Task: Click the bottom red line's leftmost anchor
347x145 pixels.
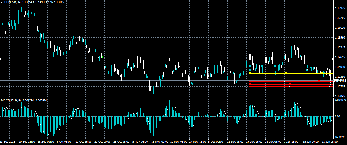Action: (250, 87)
